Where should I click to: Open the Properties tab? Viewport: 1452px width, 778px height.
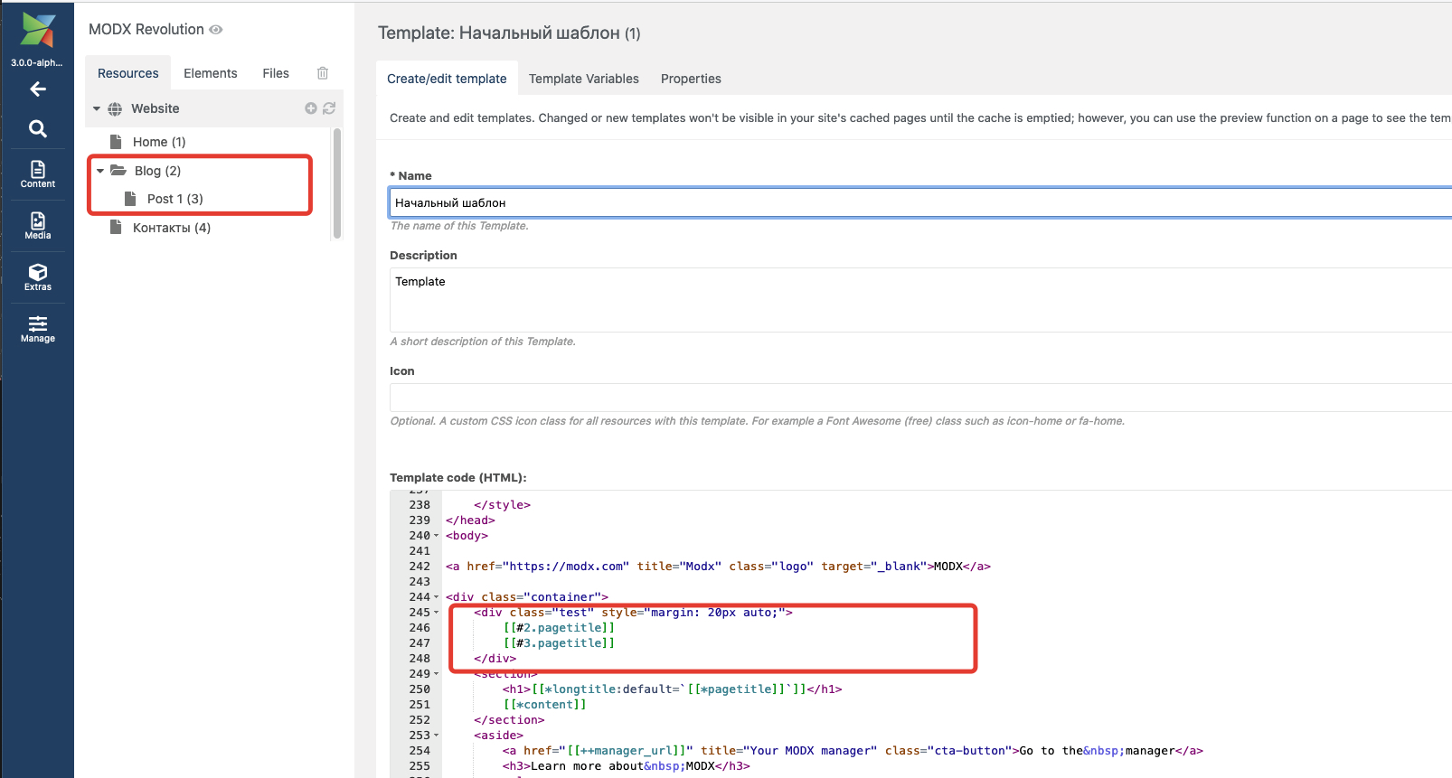[691, 79]
